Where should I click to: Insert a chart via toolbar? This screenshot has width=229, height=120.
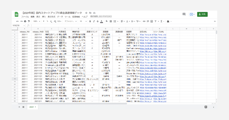[152, 21]
